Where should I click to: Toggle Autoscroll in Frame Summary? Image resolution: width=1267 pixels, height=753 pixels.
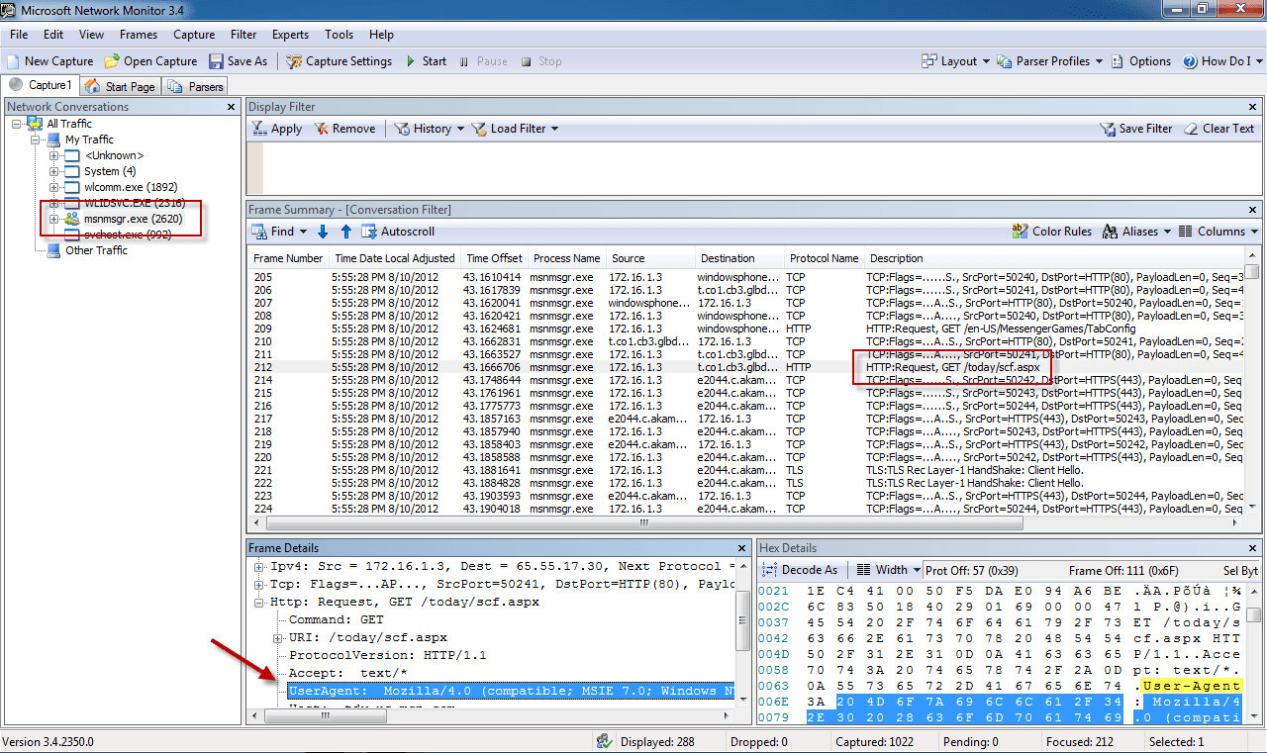[x=398, y=232]
